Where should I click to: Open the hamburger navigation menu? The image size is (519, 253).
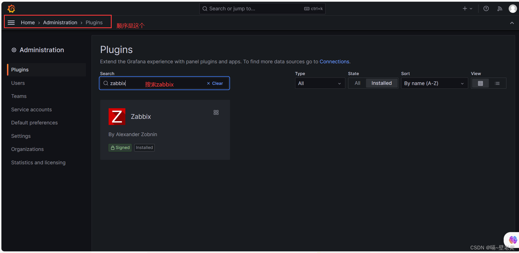coord(11,23)
